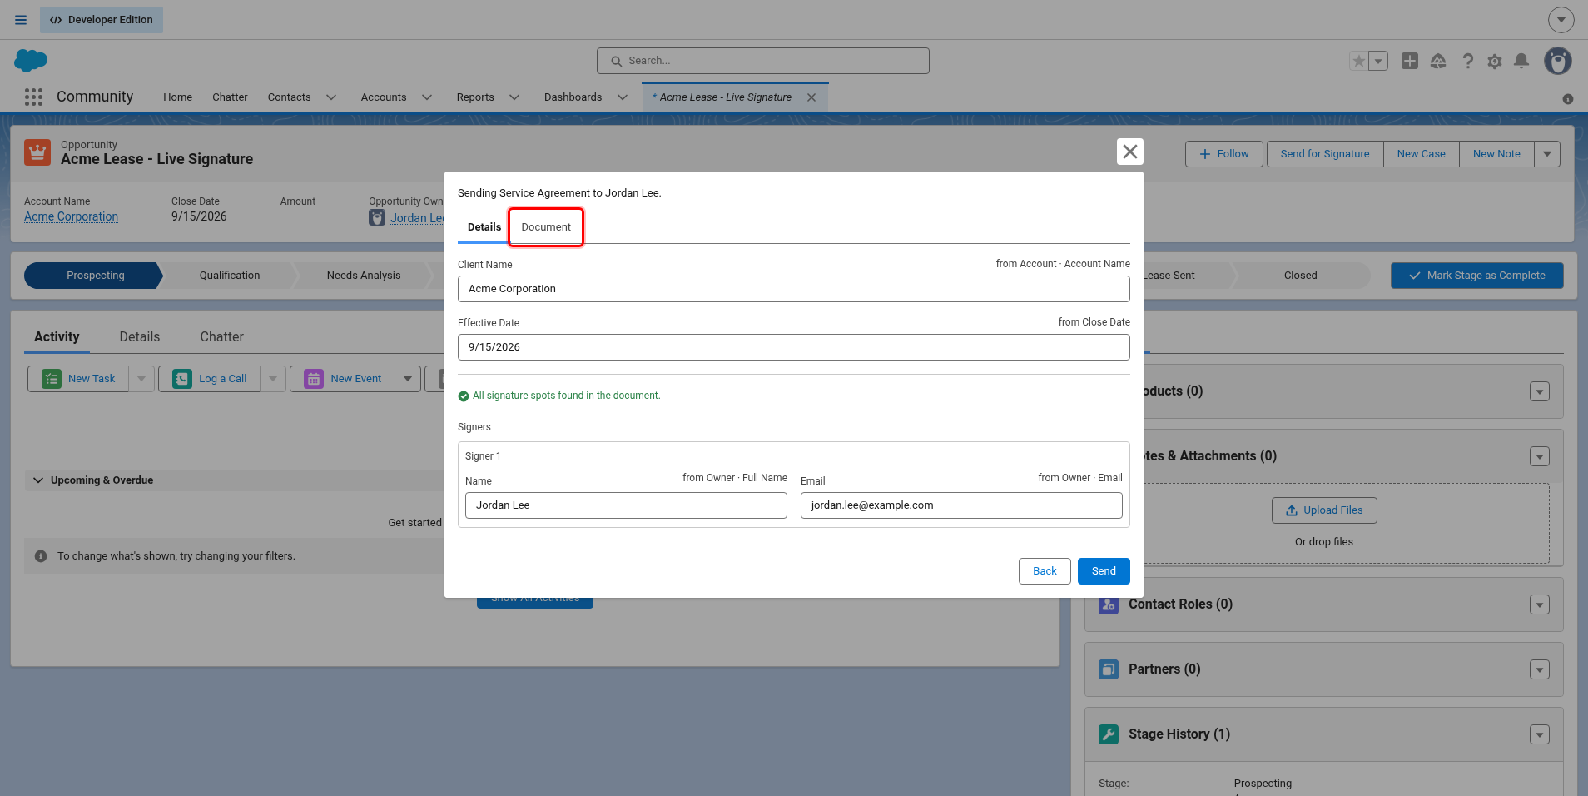1588x796 pixels.
Task: Click the Follow button
Action: coord(1223,154)
